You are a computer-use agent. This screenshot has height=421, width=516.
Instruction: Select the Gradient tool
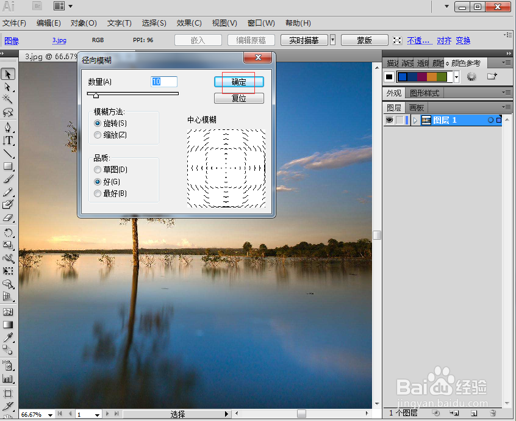pos(7,325)
